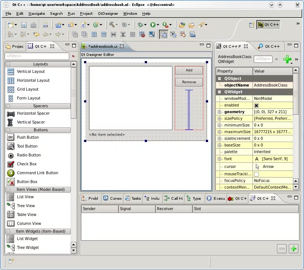Viewport: 304px width, 270px height.
Task: Click the Save toolbar icon
Action: tap(24, 25)
